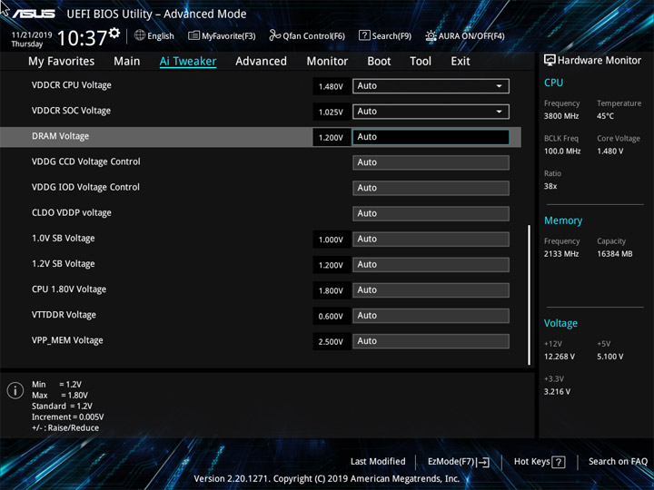654x490 pixels.
Task: Click VPP_MEM Voltage Auto field
Action: tap(431, 341)
